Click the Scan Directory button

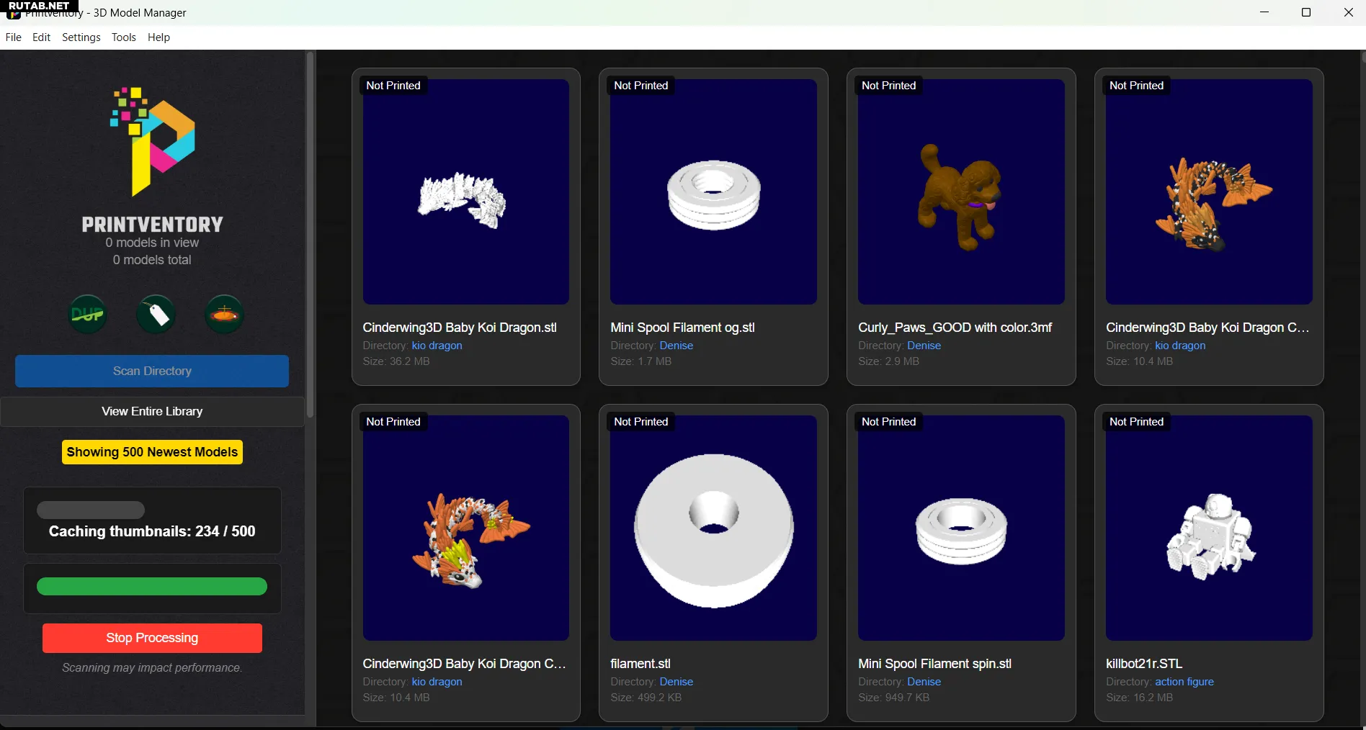[152, 371]
